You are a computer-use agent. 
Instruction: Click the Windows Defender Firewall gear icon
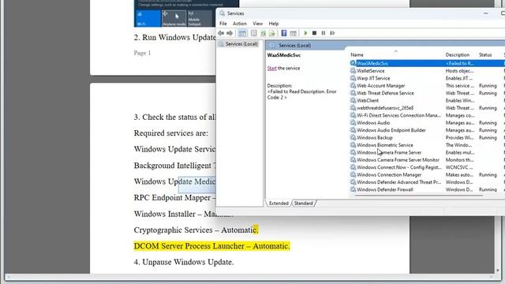(x=353, y=189)
